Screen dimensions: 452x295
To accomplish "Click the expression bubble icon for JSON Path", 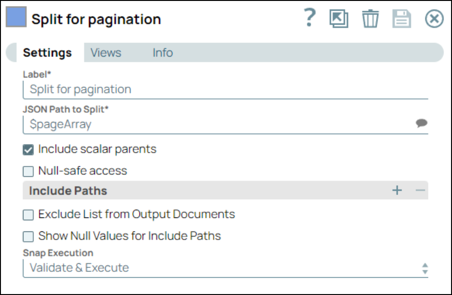I will (422, 123).
